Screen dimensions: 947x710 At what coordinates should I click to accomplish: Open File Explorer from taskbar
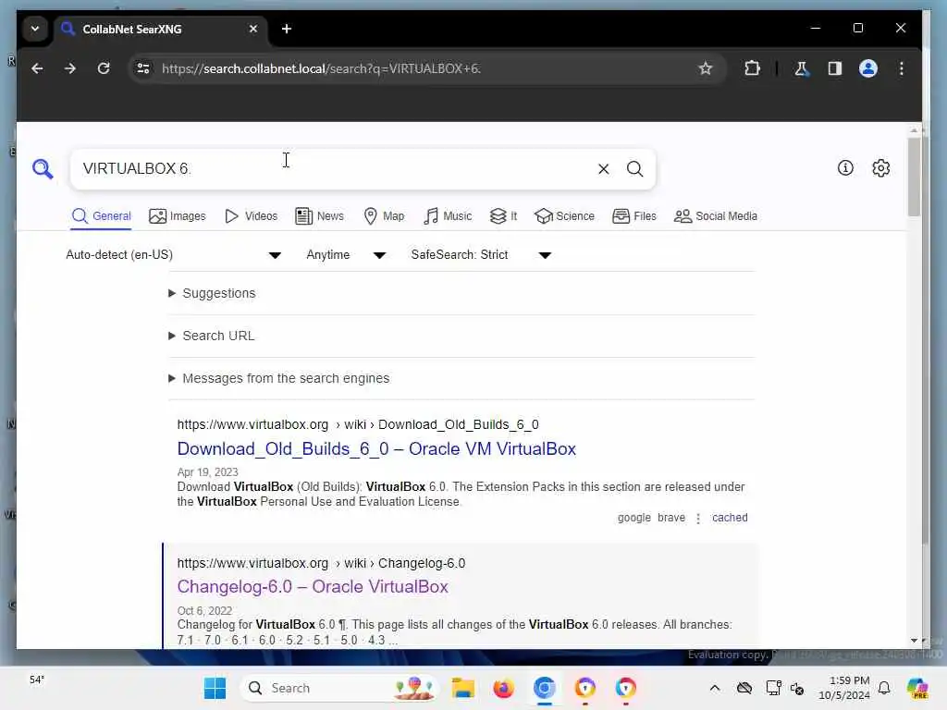point(463,688)
